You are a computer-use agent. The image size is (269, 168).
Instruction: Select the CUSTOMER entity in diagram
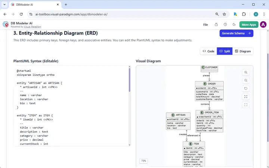(209, 69)
